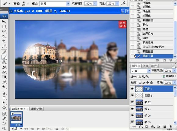This screenshot has width=177, height=131.
Task: Open the Layers panel 不透明度 slider arrow
Action: coord(174,71)
